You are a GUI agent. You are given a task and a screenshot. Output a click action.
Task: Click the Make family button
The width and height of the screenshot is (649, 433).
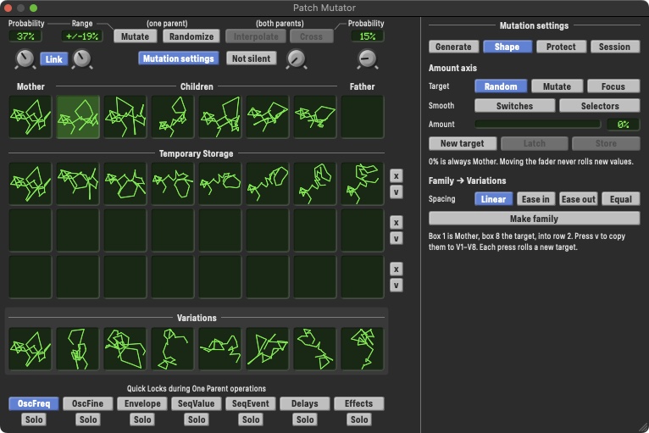point(535,218)
